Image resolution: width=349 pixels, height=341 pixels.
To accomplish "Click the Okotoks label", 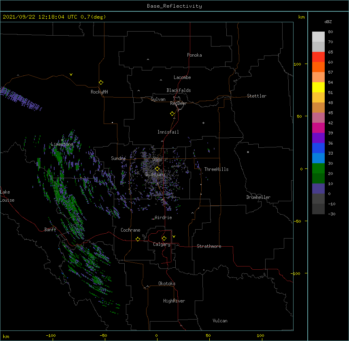I will point(167,283).
